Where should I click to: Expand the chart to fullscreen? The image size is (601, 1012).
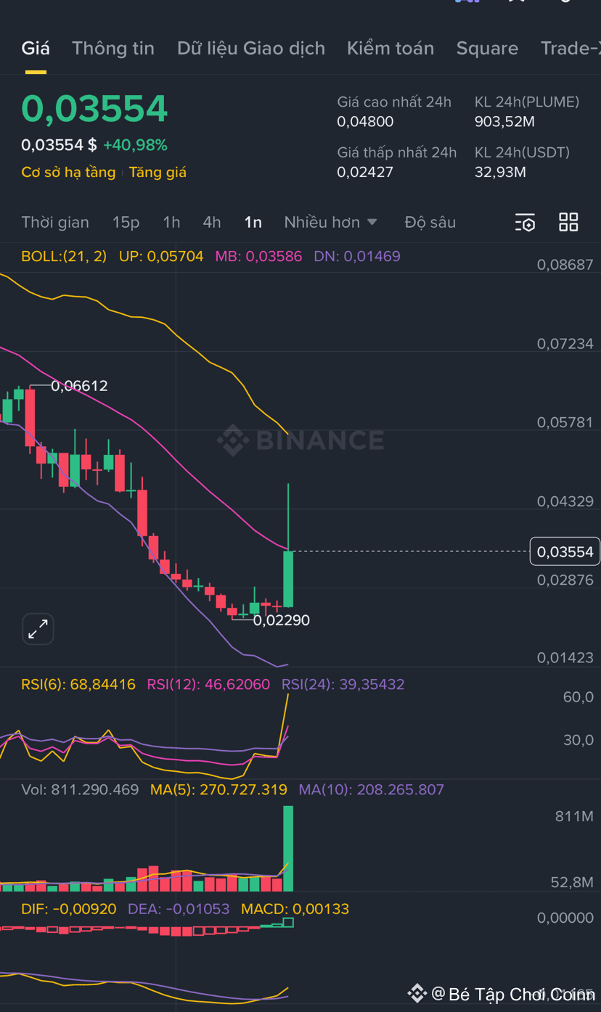tap(38, 629)
